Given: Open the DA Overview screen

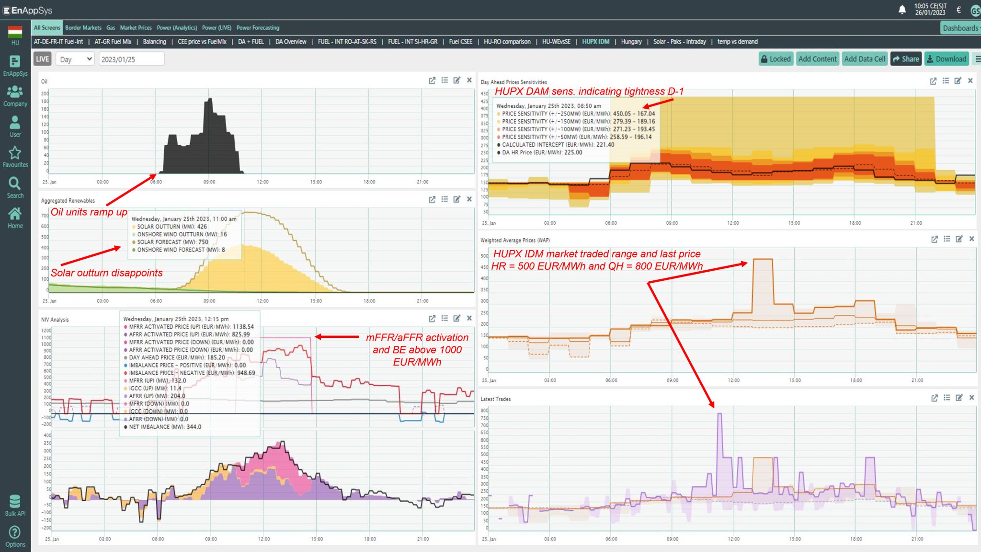Looking at the screenshot, I should point(291,42).
